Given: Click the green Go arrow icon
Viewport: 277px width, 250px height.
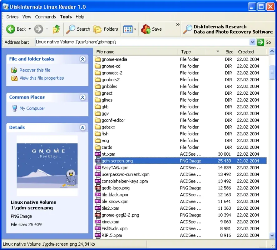Looking at the screenshot, I should [260, 42].
